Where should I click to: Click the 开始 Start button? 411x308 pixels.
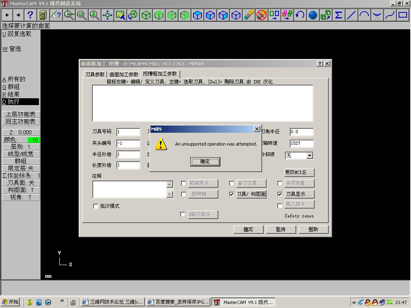click(x=10, y=302)
